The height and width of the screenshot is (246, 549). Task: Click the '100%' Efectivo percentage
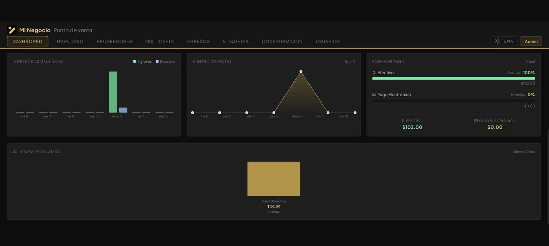point(529,72)
